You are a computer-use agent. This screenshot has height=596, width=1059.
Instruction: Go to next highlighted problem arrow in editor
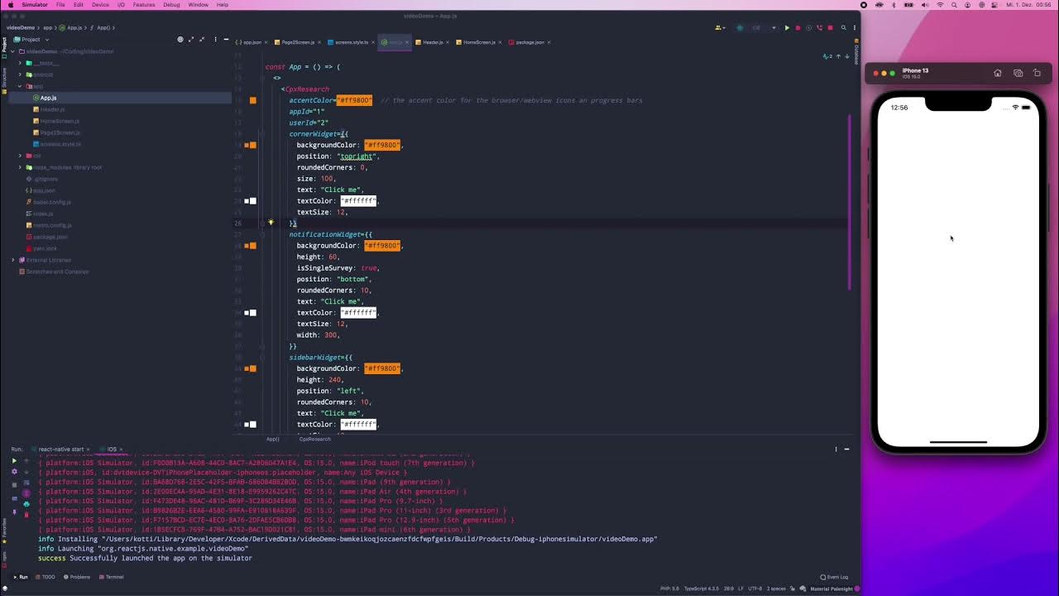click(846, 56)
